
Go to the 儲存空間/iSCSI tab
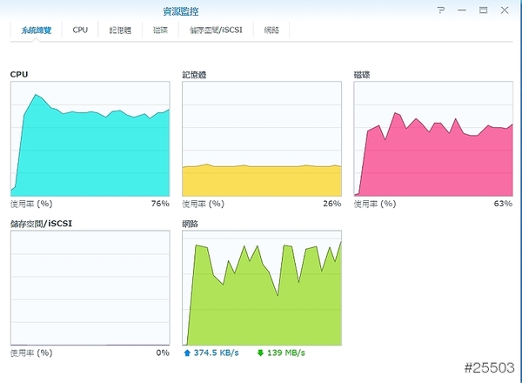click(216, 30)
